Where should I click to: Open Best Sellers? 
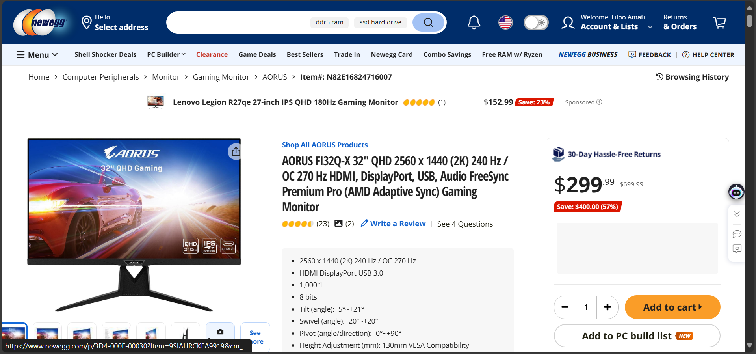[x=305, y=54]
